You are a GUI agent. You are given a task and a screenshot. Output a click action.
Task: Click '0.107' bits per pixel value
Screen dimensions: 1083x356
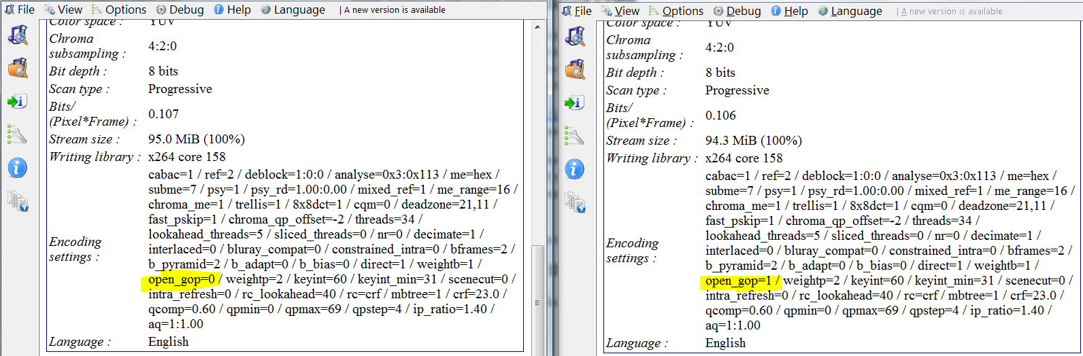[163, 114]
